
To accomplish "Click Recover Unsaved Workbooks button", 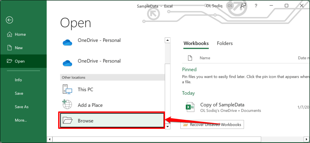I will tap(212, 124).
